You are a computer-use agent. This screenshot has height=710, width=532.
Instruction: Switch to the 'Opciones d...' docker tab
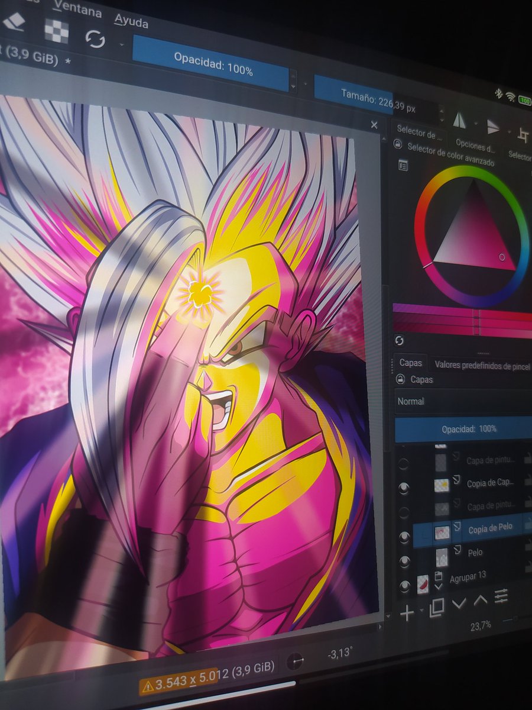(475, 146)
